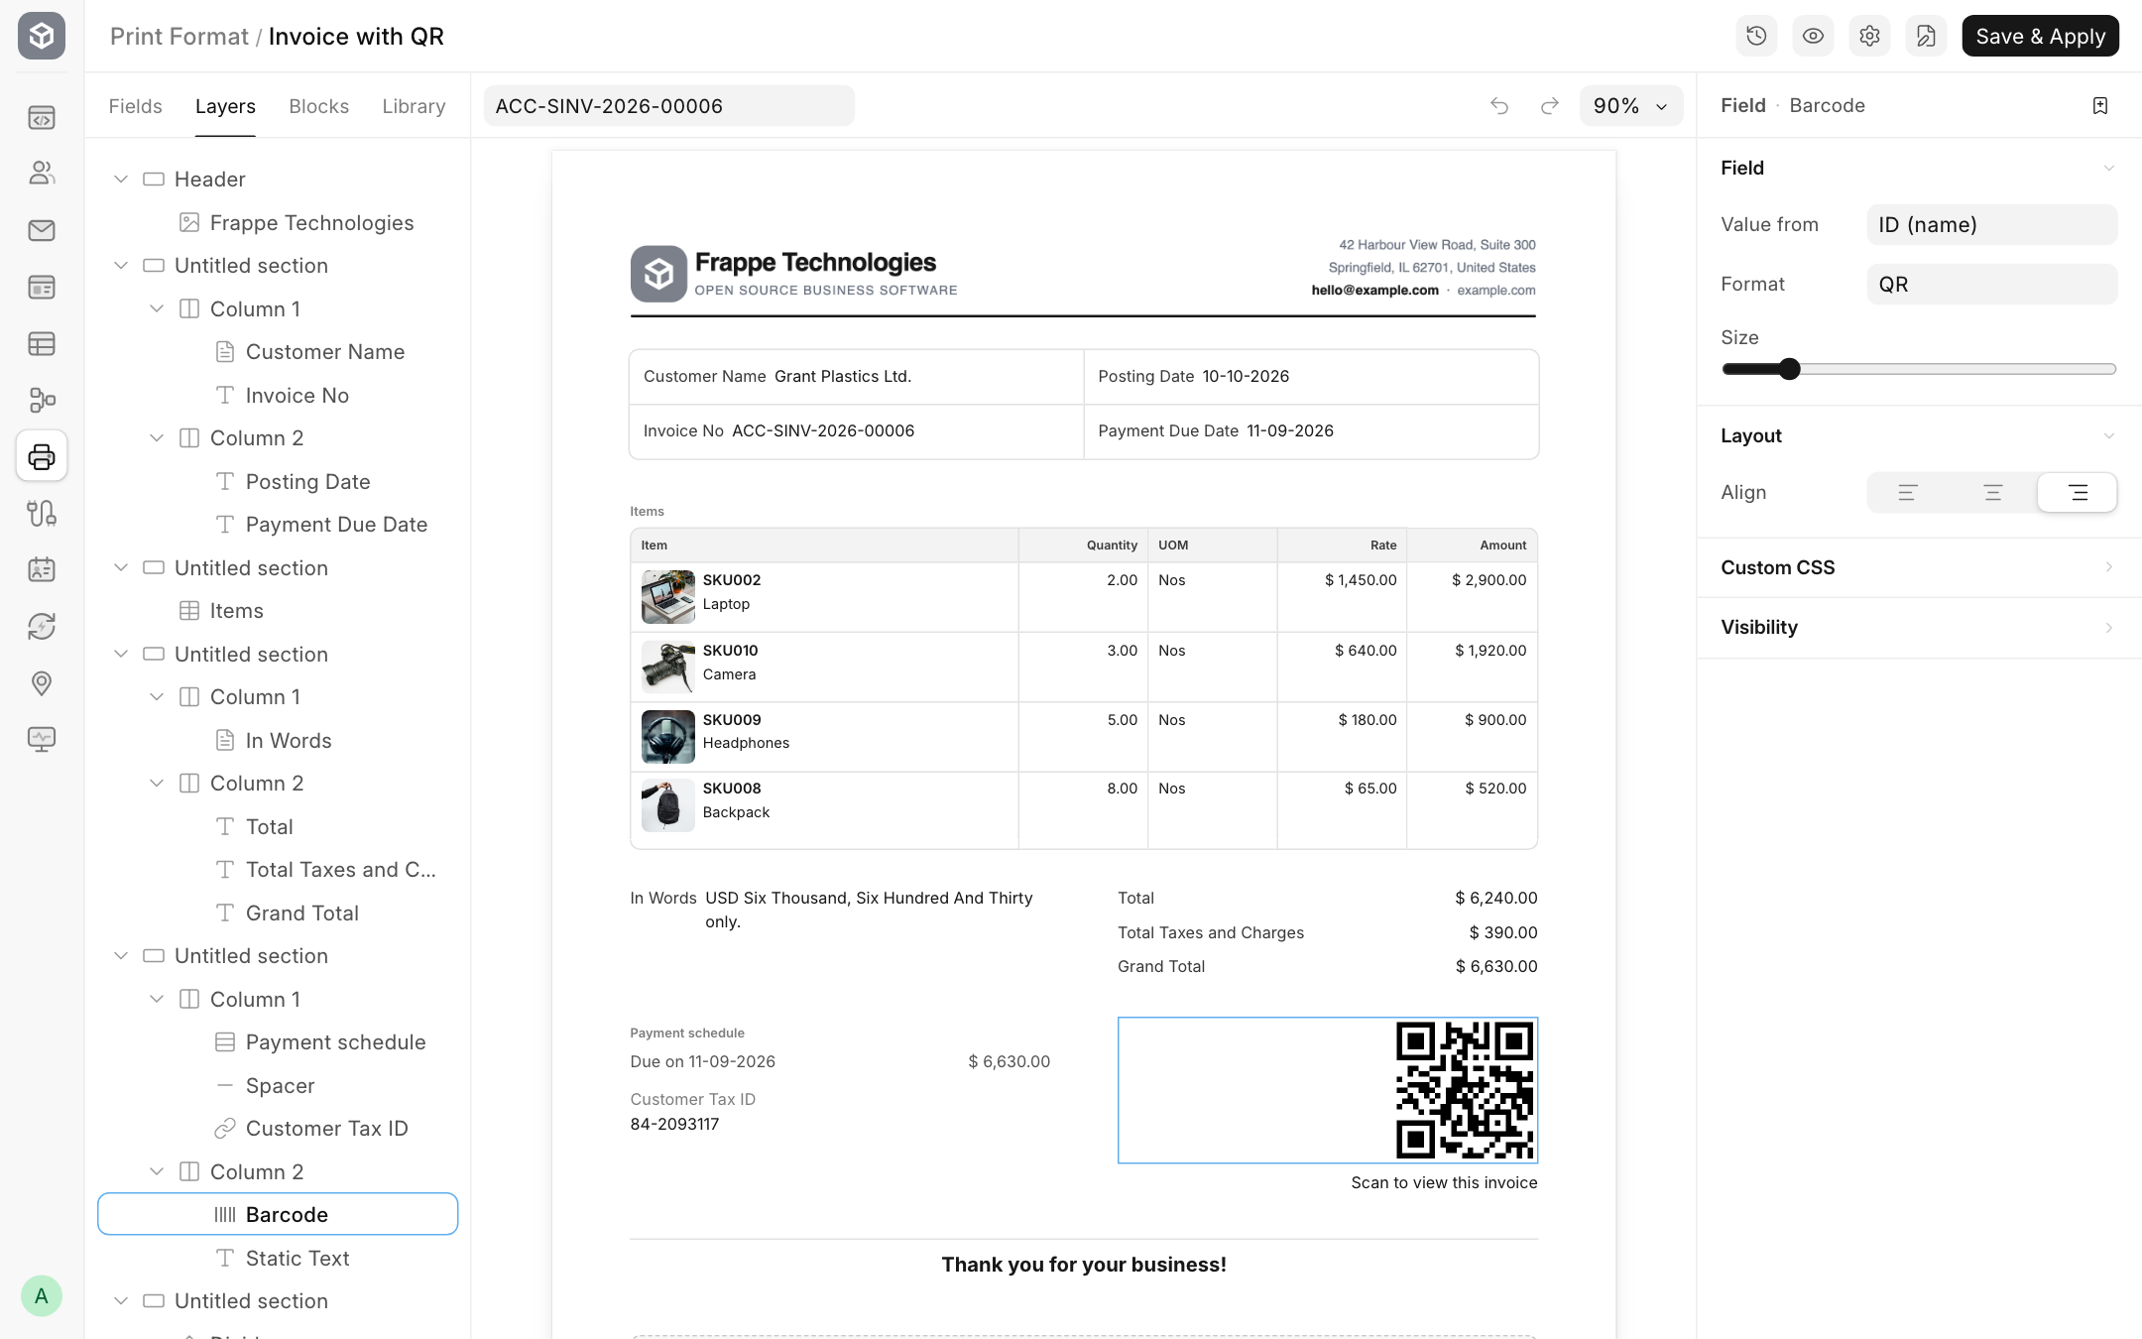Go to Print Format breadcrumb link
The image size is (2142, 1339).
click(178, 37)
